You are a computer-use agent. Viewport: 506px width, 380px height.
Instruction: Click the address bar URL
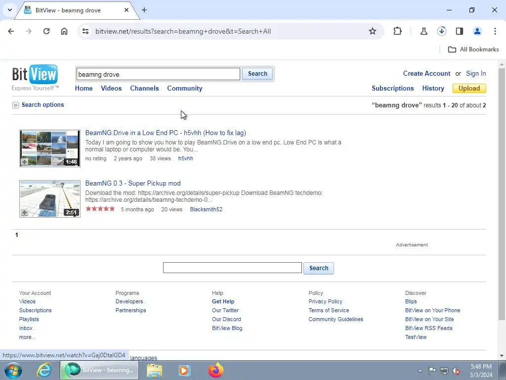click(183, 31)
